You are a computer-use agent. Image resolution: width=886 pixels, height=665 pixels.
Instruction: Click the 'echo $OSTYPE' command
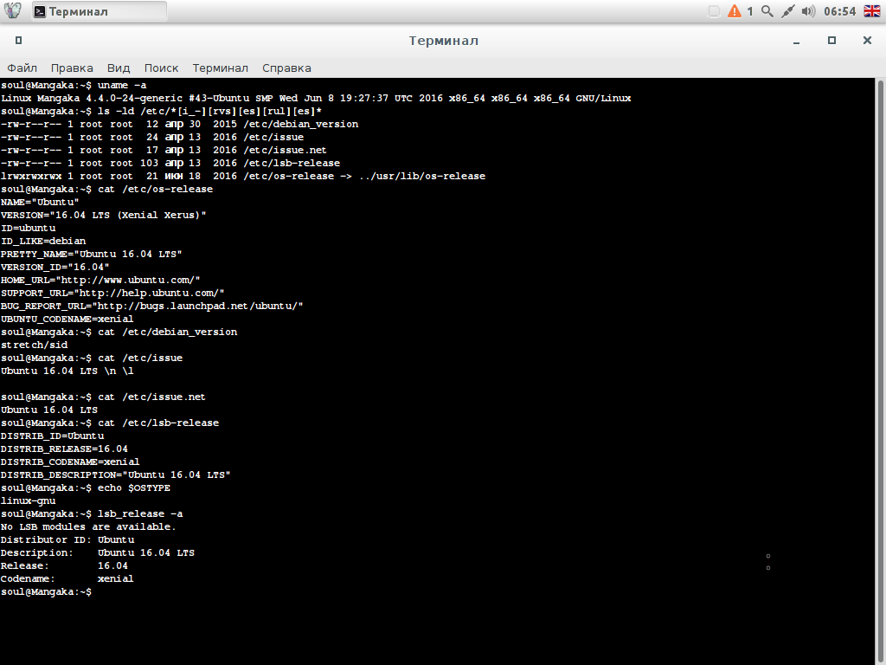point(134,488)
